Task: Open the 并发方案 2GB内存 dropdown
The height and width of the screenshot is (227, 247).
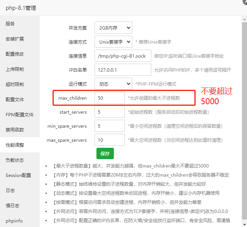Action: [113, 28]
